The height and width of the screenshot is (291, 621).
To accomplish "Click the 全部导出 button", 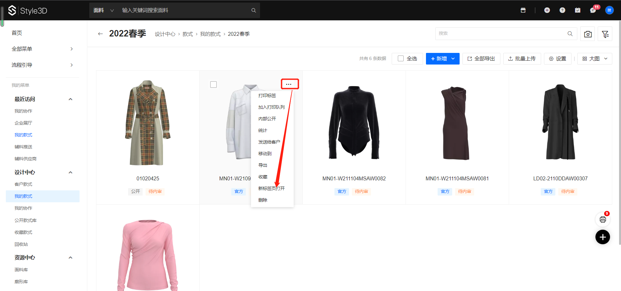I will 481,58.
